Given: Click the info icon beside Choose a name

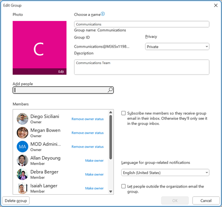Looking at the screenshot, I should 103,14.
